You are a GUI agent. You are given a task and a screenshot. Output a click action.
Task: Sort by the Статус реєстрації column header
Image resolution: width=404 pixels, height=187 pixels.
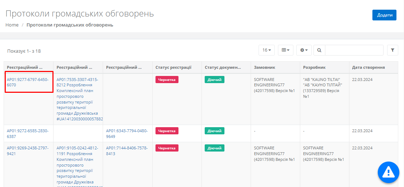pyautogui.click(x=173, y=67)
